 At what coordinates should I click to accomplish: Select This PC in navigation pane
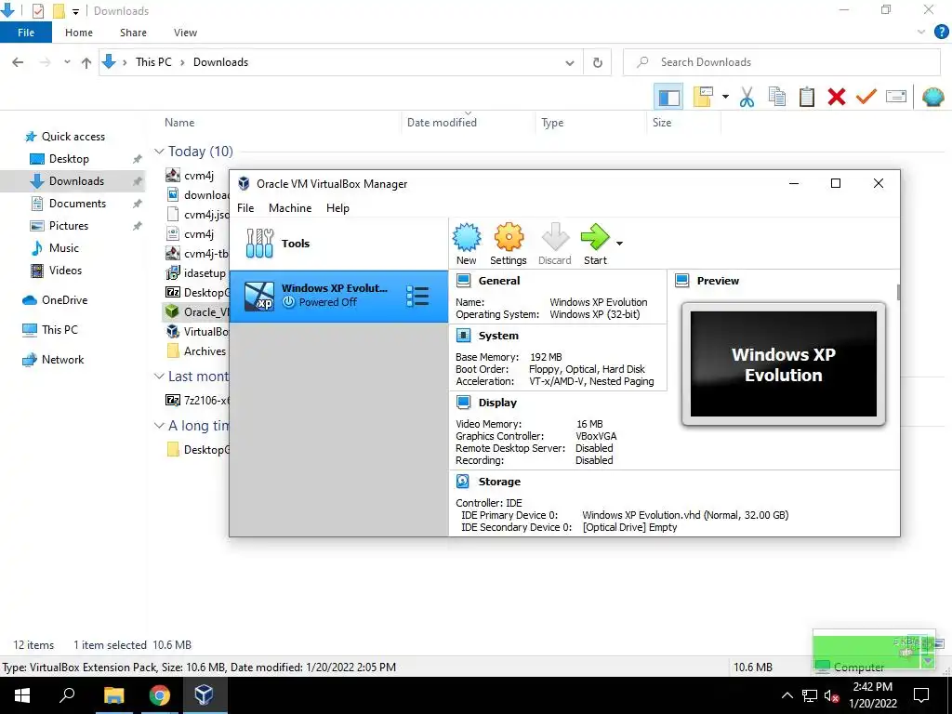point(59,330)
